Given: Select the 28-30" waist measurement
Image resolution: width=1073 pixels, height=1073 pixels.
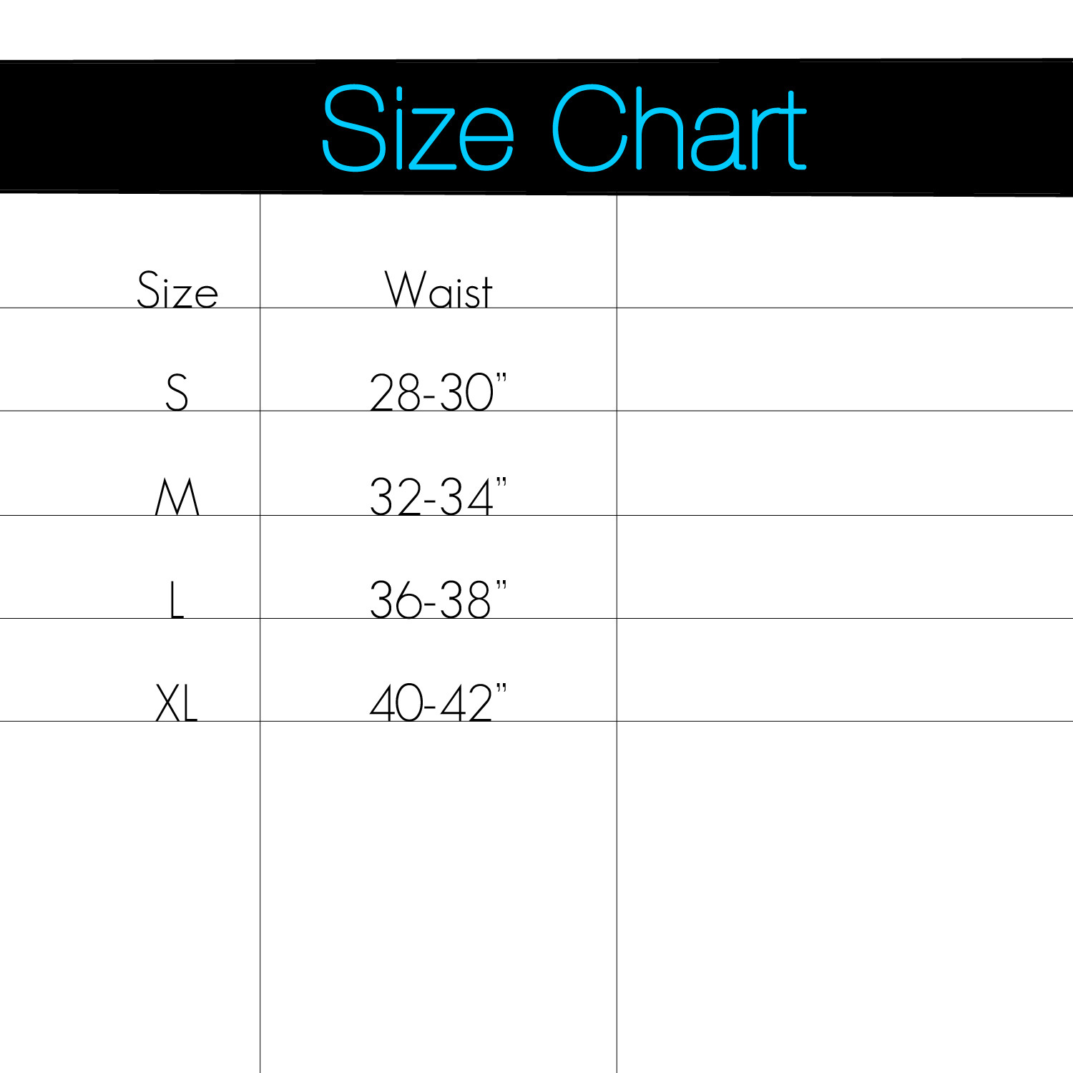Looking at the screenshot, I should point(437,393).
